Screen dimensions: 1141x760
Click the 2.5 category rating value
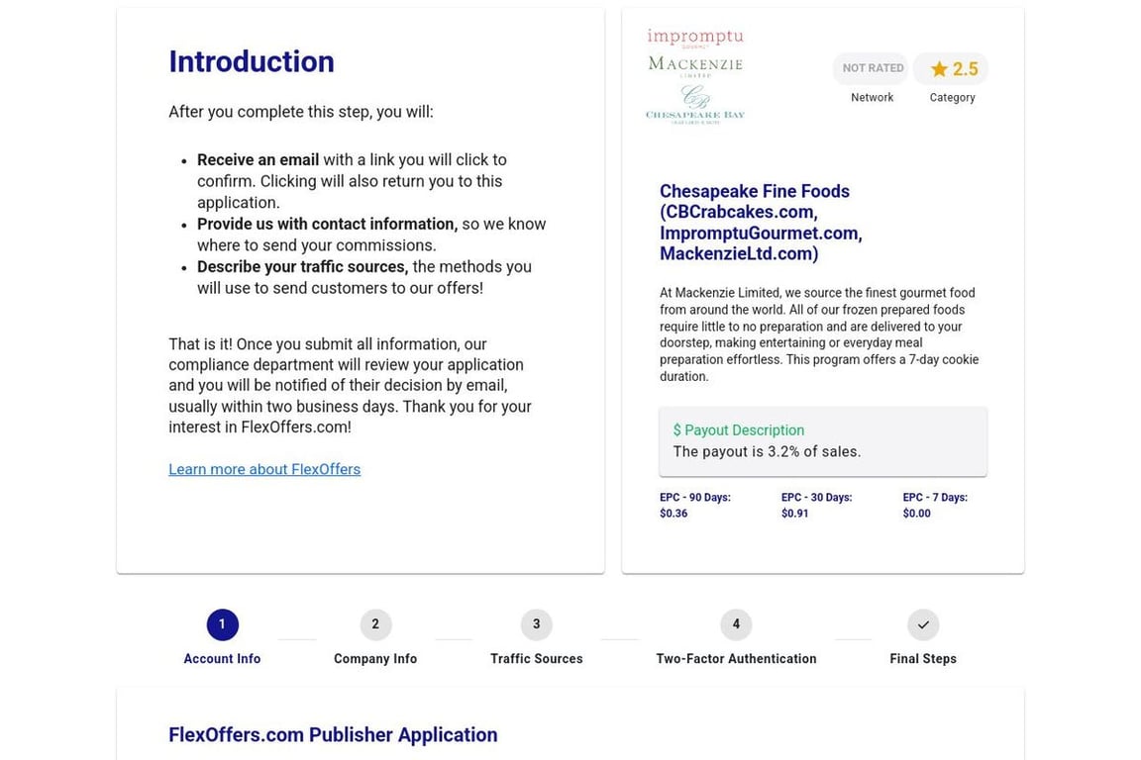965,69
